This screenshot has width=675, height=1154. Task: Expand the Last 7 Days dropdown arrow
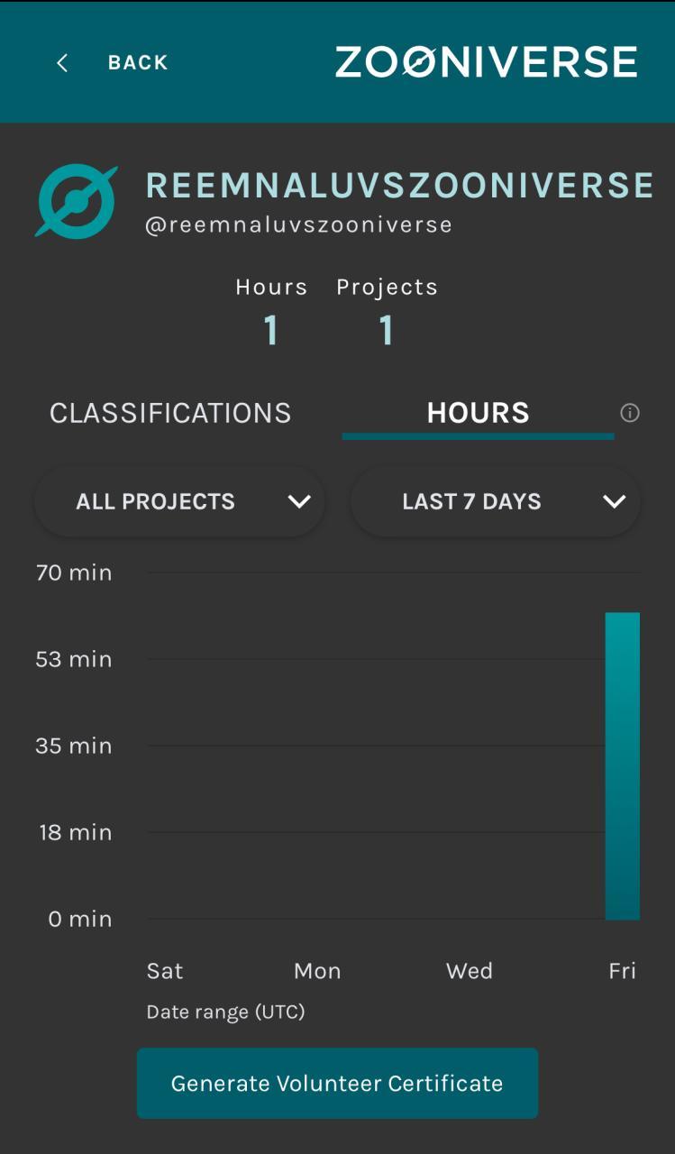point(615,502)
